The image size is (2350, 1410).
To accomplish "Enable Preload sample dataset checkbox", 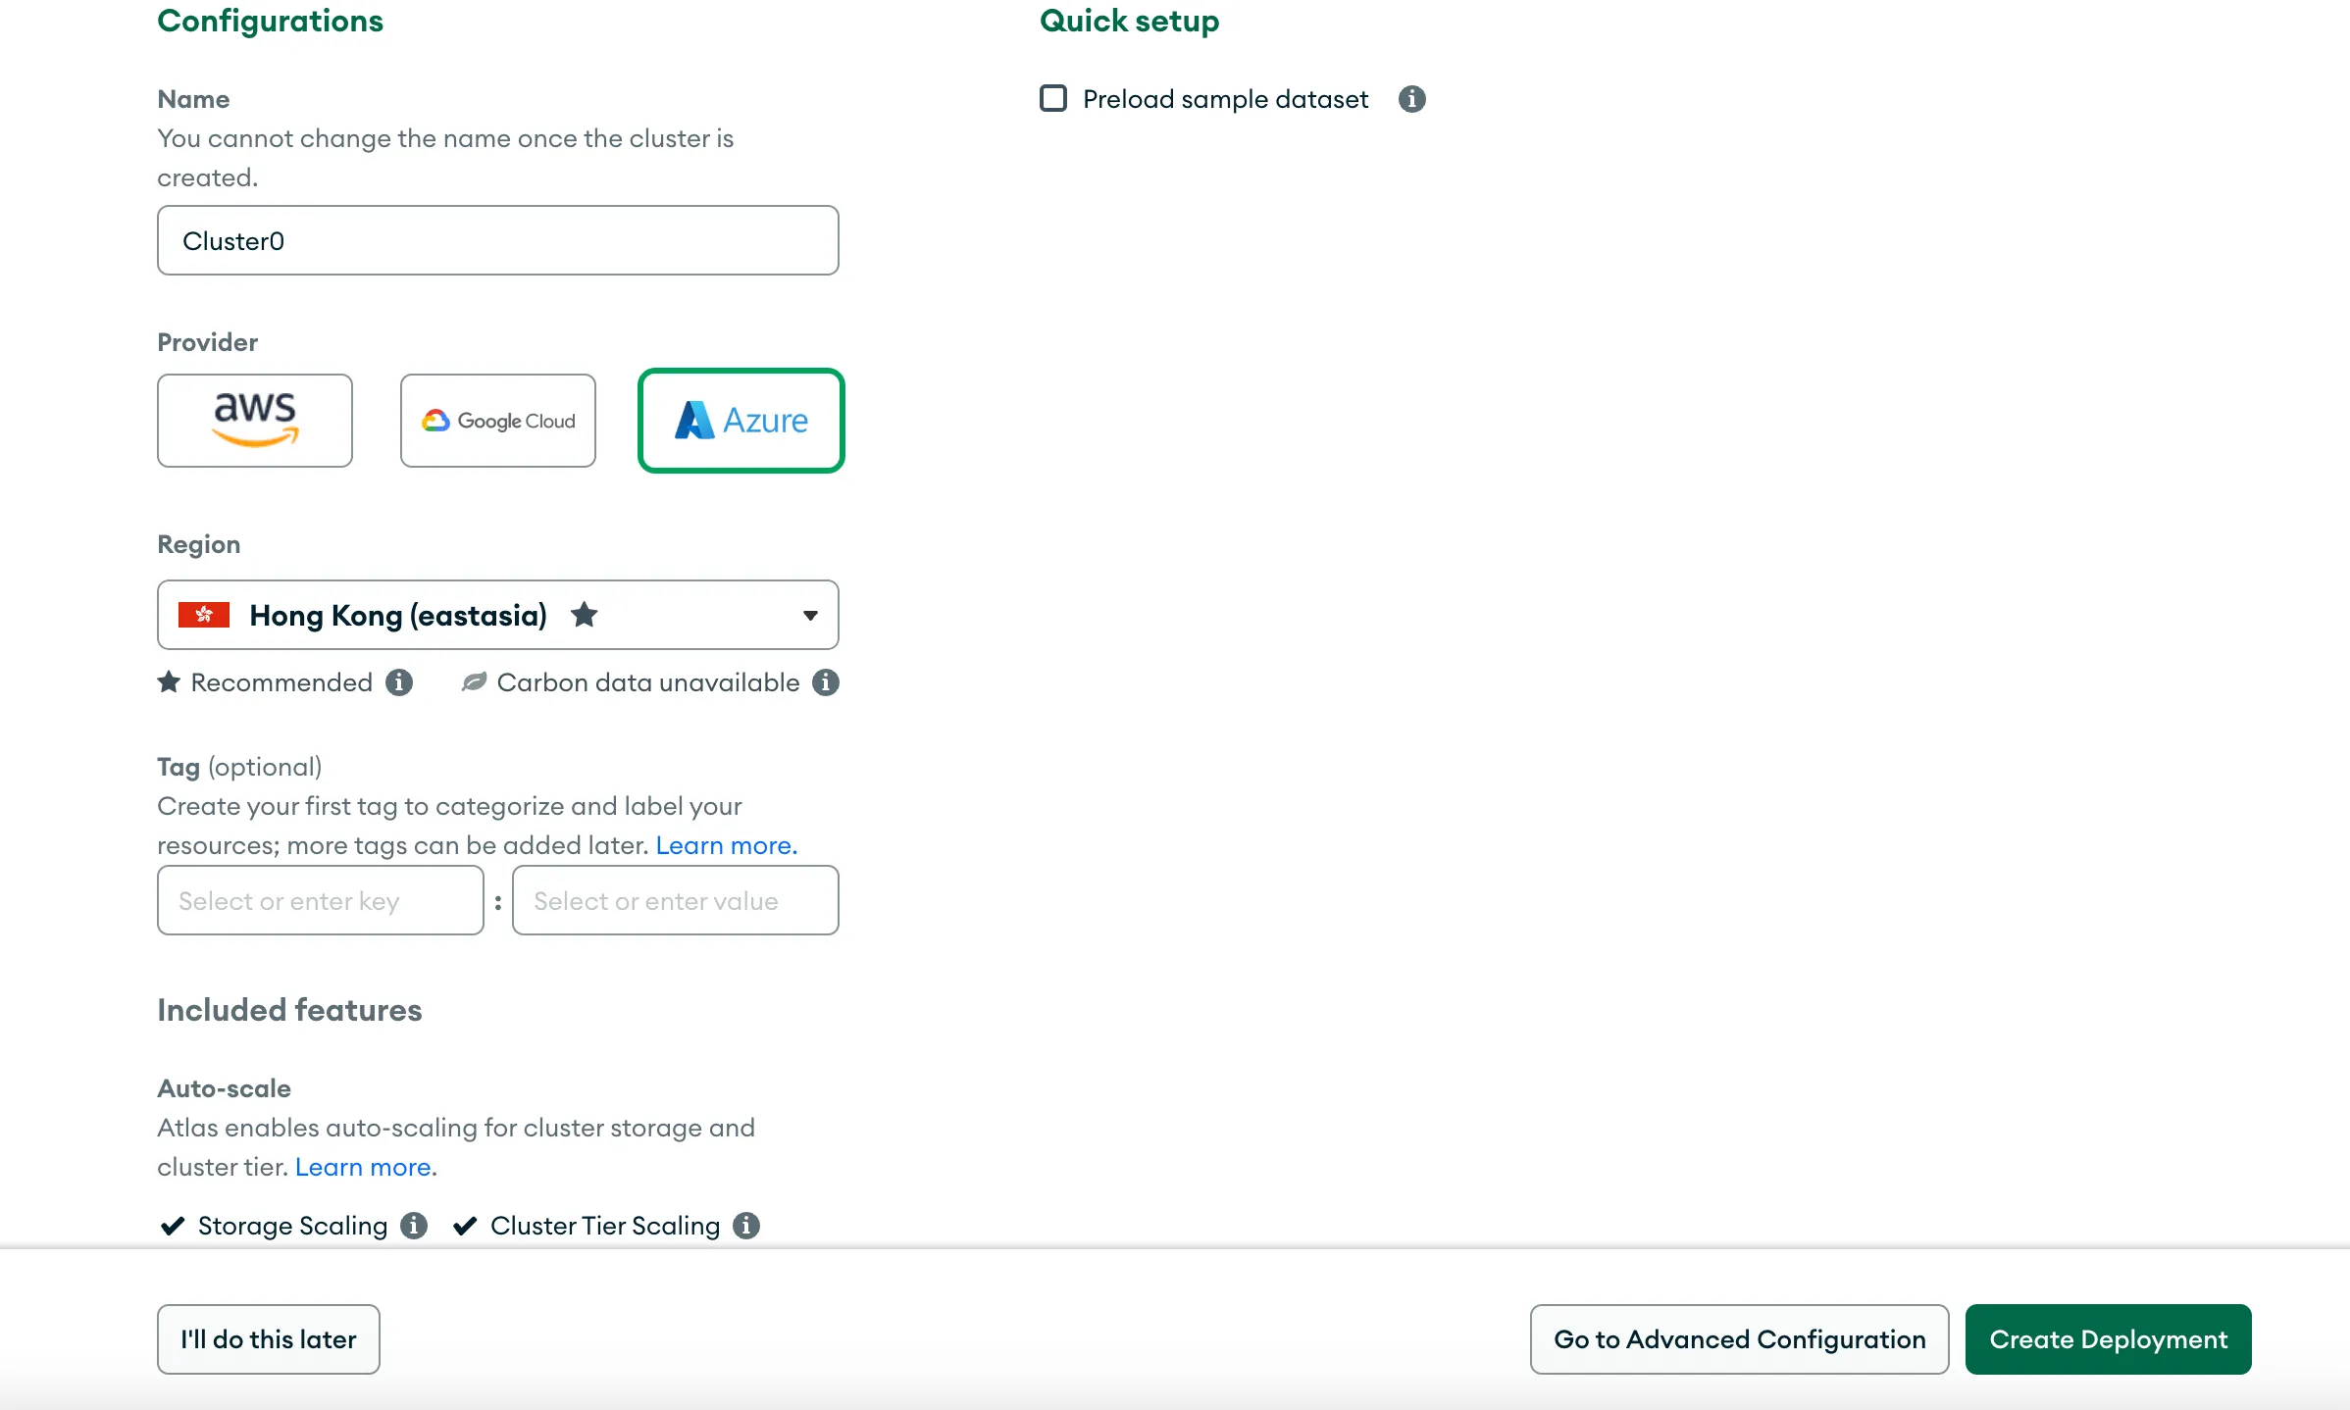I will pyautogui.click(x=1053, y=99).
